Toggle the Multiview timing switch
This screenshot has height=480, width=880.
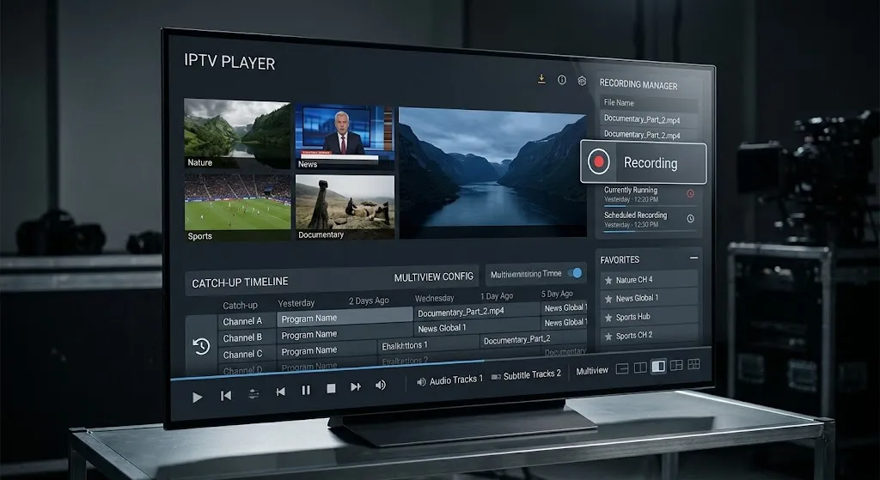[575, 273]
